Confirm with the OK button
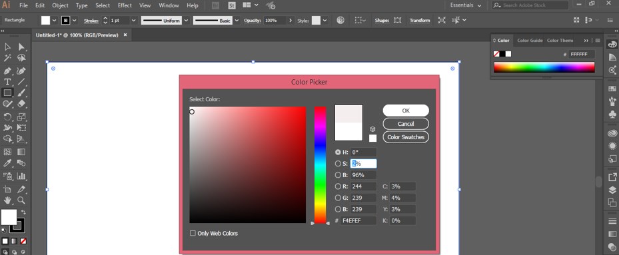This screenshot has width=619, height=255. tap(406, 111)
